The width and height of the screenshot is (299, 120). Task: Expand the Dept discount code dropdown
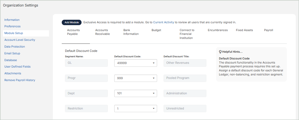[x=136, y=93]
